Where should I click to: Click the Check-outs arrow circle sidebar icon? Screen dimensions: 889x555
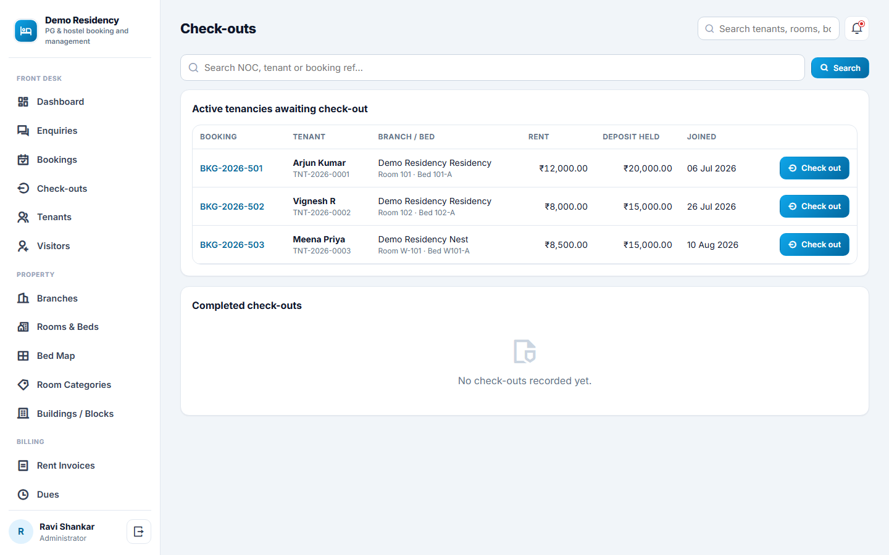[23, 189]
